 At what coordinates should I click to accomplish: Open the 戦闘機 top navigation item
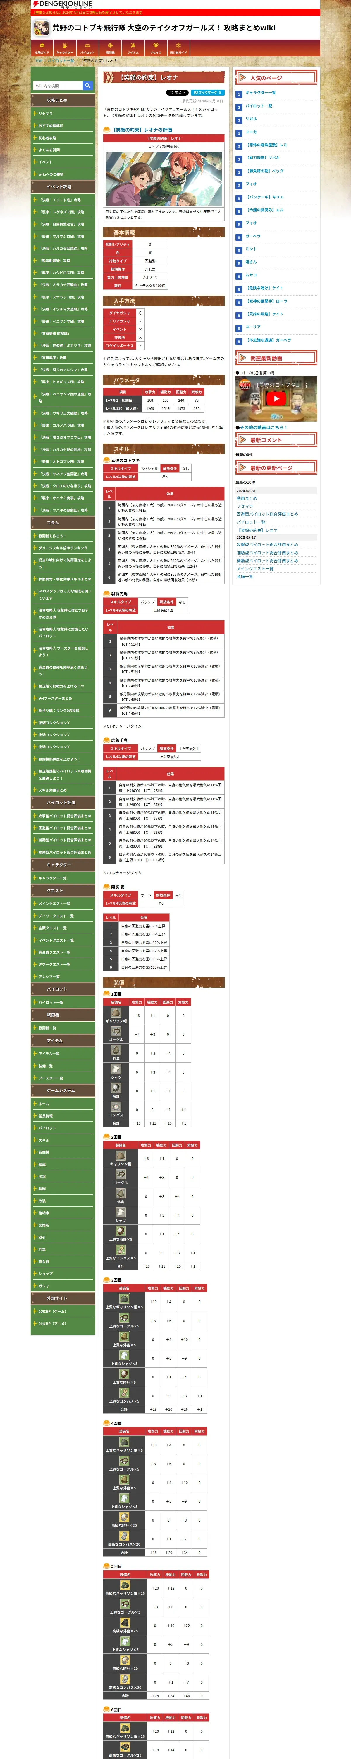pyautogui.click(x=110, y=48)
